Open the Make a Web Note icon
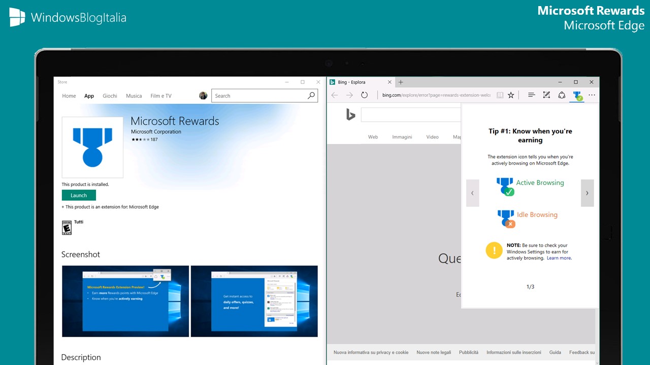 (x=546, y=95)
